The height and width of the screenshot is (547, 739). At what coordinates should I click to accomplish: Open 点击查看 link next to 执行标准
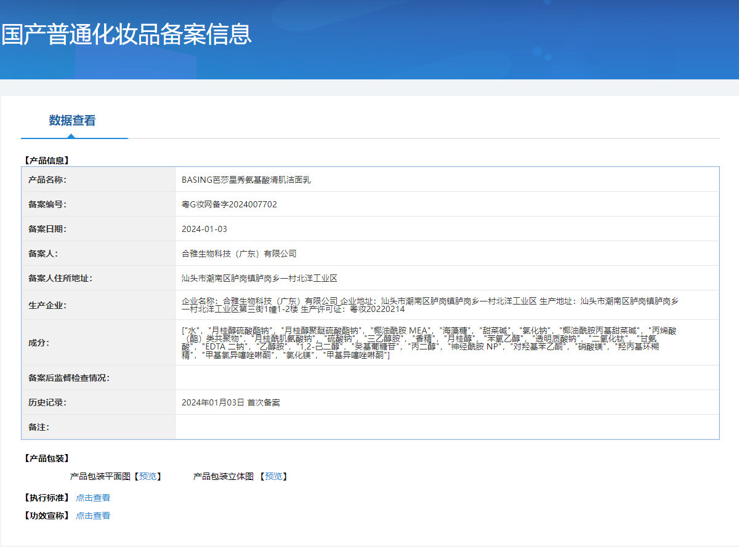[x=93, y=498]
